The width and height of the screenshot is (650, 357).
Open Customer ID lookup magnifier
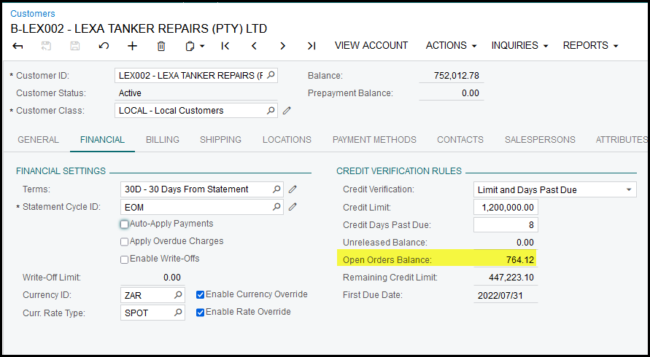pyautogui.click(x=271, y=76)
